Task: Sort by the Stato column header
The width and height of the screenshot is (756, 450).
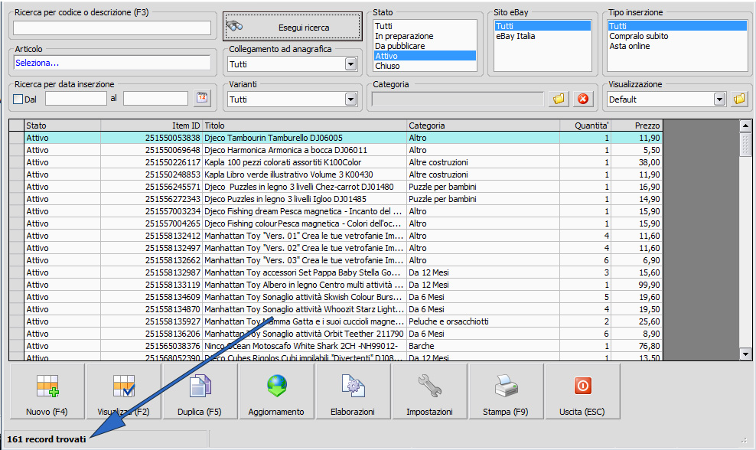Action: 62,126
